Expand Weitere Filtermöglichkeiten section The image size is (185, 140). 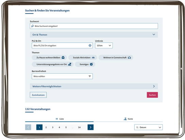(94, 86)
